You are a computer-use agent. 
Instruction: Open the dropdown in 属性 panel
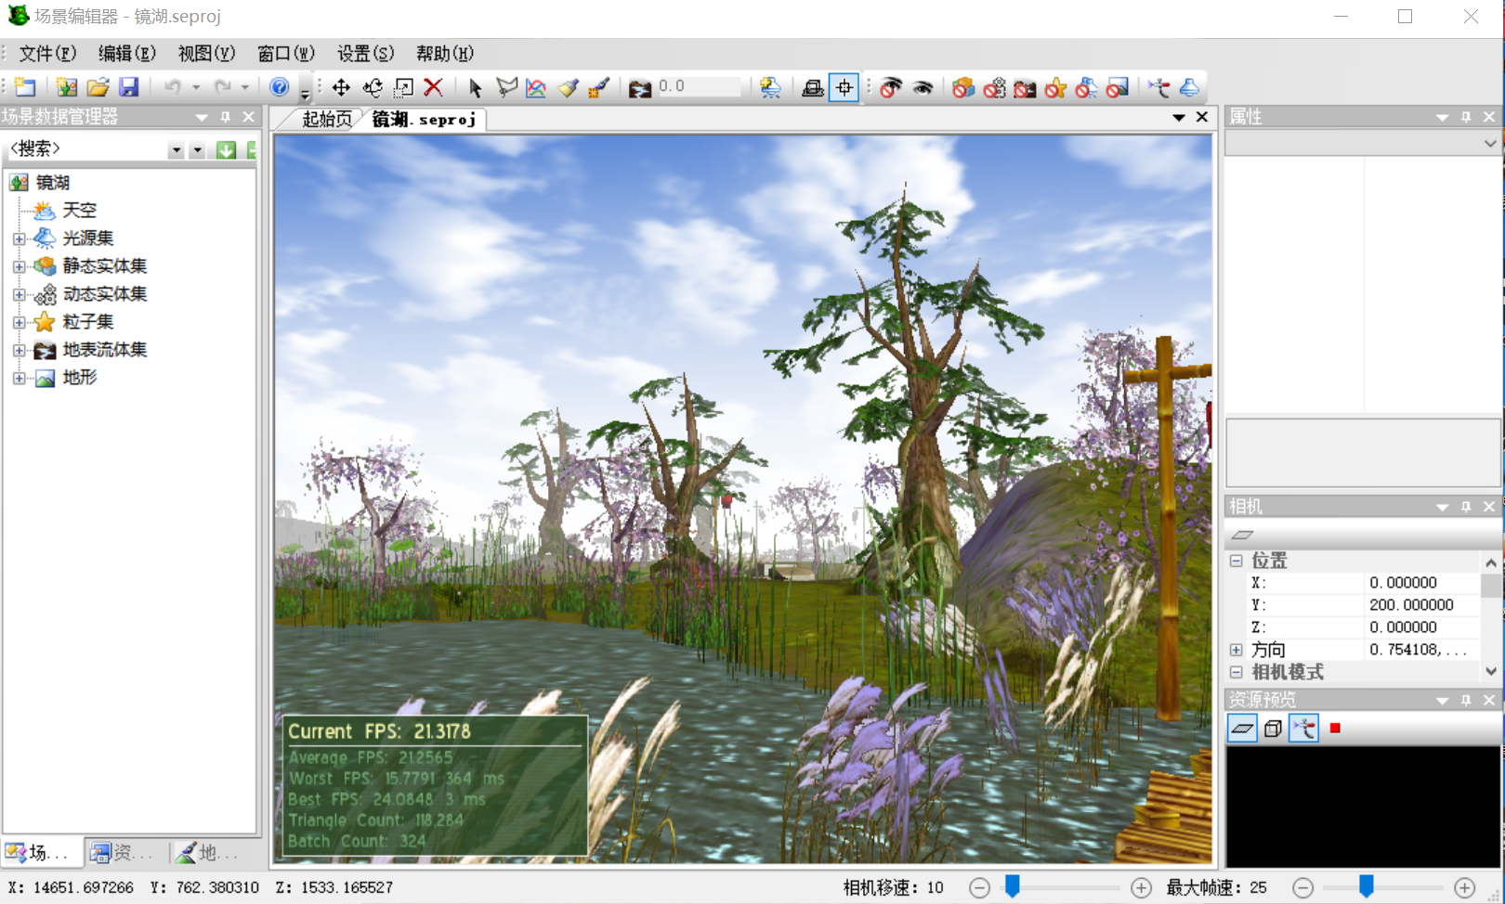[1490, 144]
